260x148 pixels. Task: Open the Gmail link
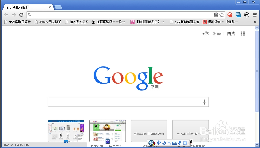[218, 34]
